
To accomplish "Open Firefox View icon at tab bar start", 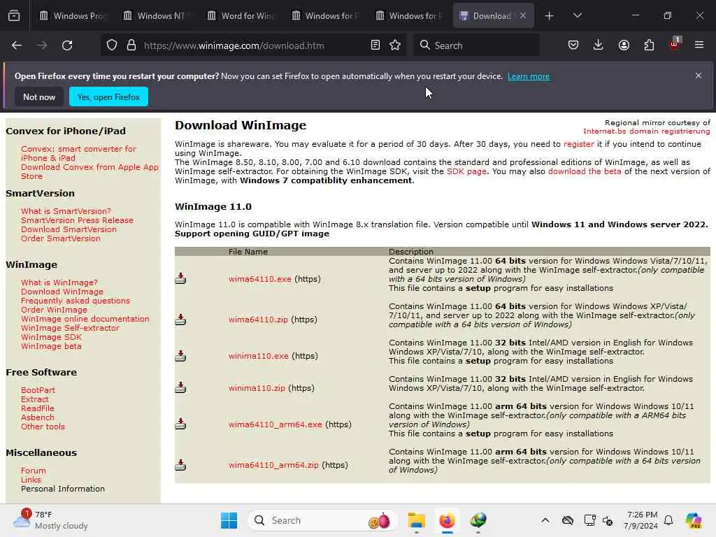I will pos(14,16).
